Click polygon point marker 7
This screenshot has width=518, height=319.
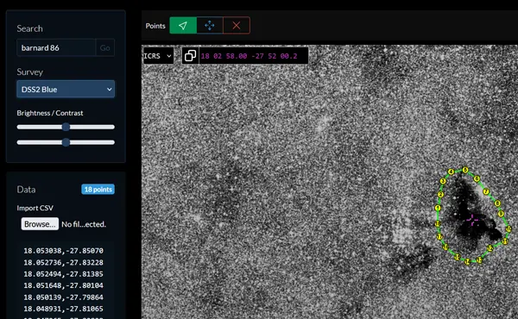[486, 191]
